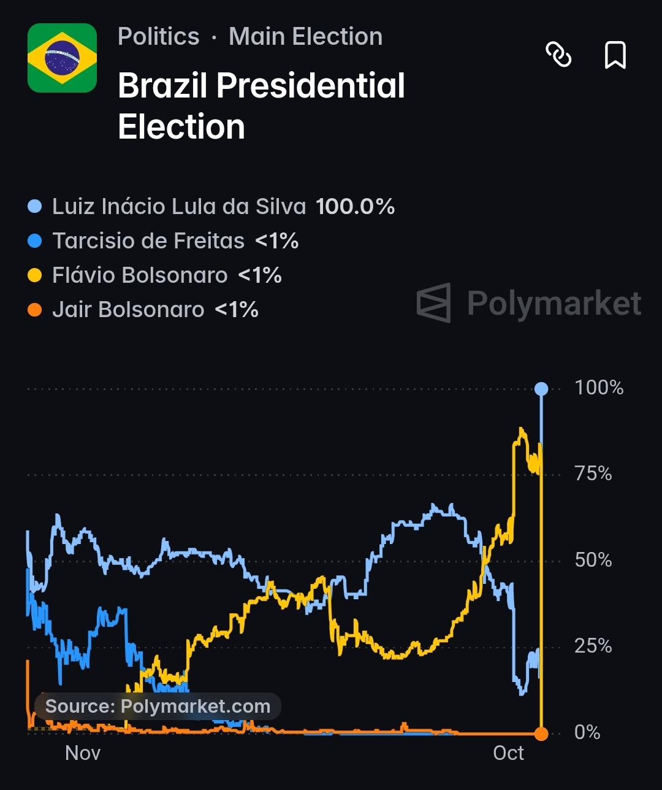662x790 pixels.
Task: Open the Politics category link
Action: click(159, 37)
